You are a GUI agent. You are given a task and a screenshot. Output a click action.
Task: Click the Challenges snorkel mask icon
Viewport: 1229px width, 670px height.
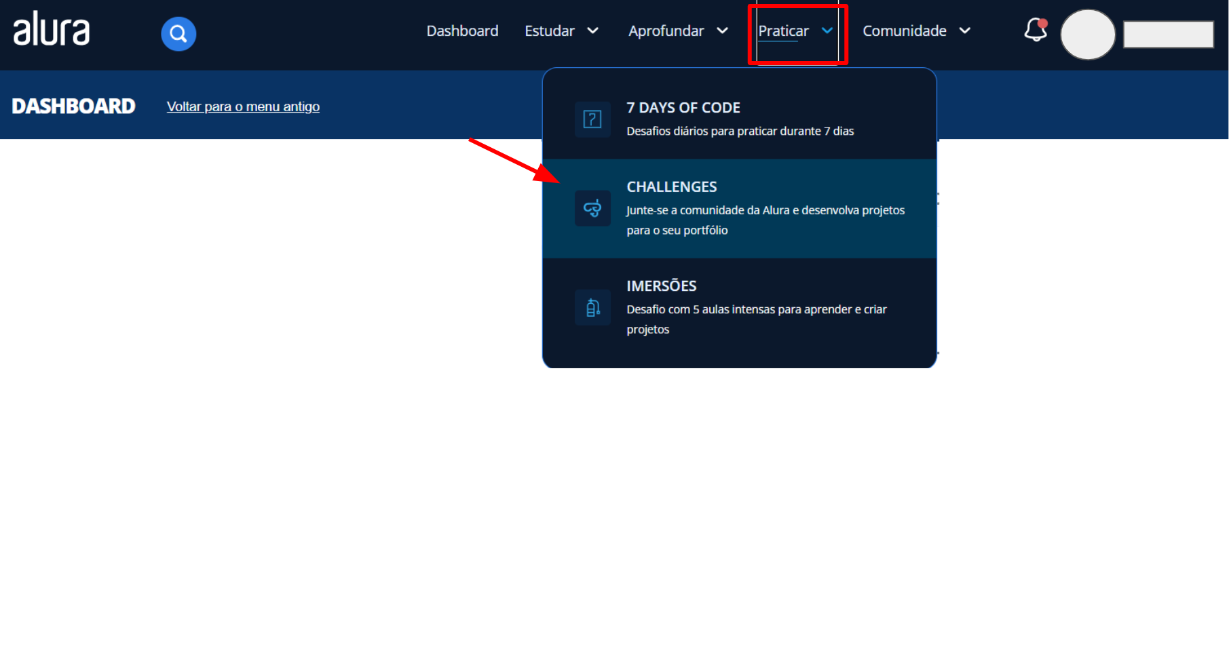point(592,208)
